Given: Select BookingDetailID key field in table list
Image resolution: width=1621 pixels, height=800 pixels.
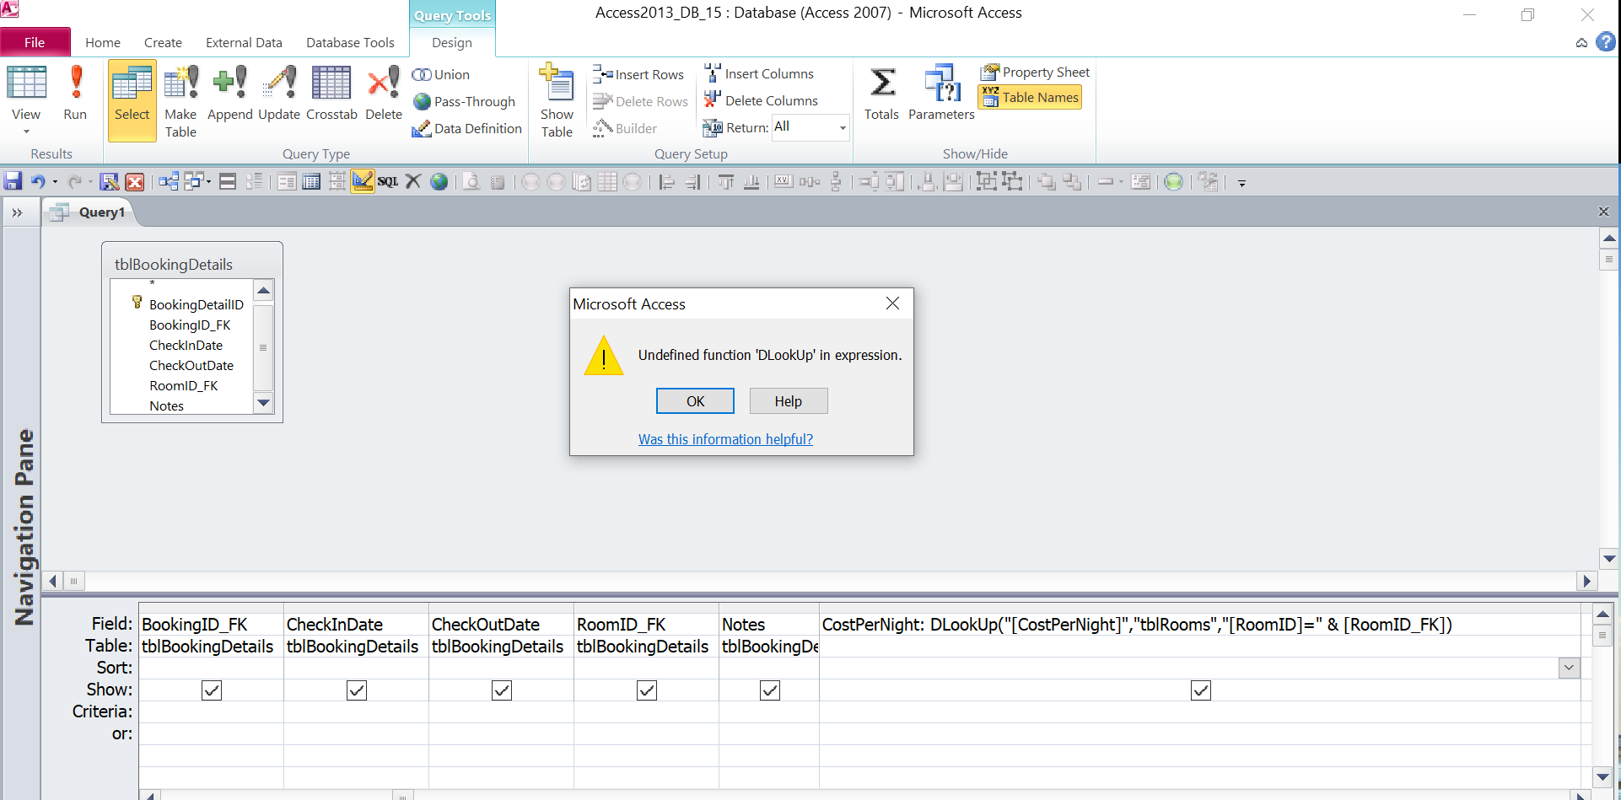Looking at the screenshot, I should coord(197,304).
